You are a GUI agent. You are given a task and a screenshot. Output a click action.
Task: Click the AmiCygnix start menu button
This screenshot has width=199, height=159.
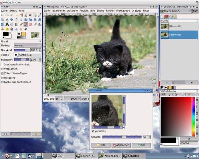7,156
